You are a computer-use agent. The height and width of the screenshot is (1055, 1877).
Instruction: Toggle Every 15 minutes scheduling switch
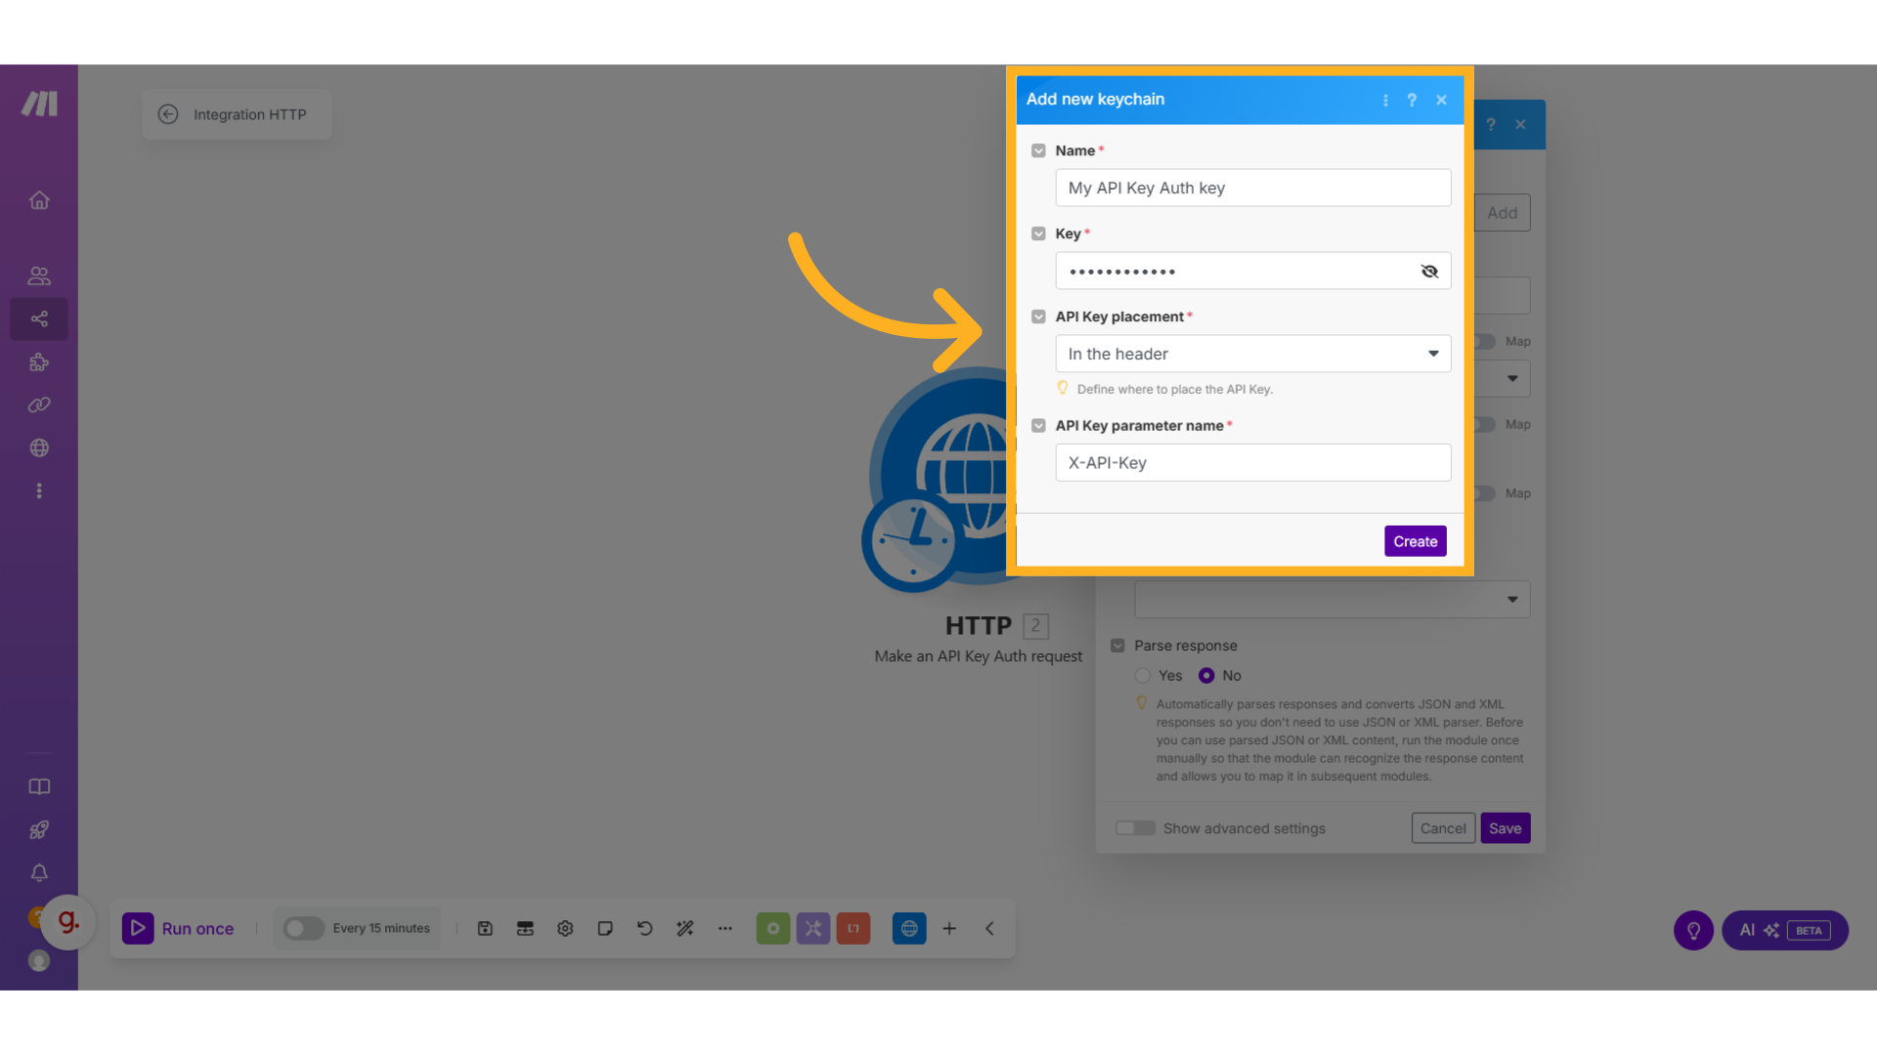pos(303,928)
